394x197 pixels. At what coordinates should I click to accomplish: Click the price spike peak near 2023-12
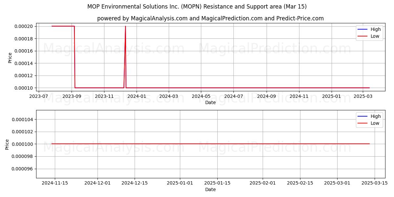pos(125,27)
